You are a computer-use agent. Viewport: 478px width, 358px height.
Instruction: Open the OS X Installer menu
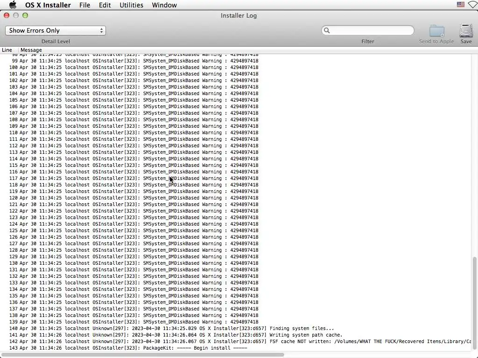48,5
